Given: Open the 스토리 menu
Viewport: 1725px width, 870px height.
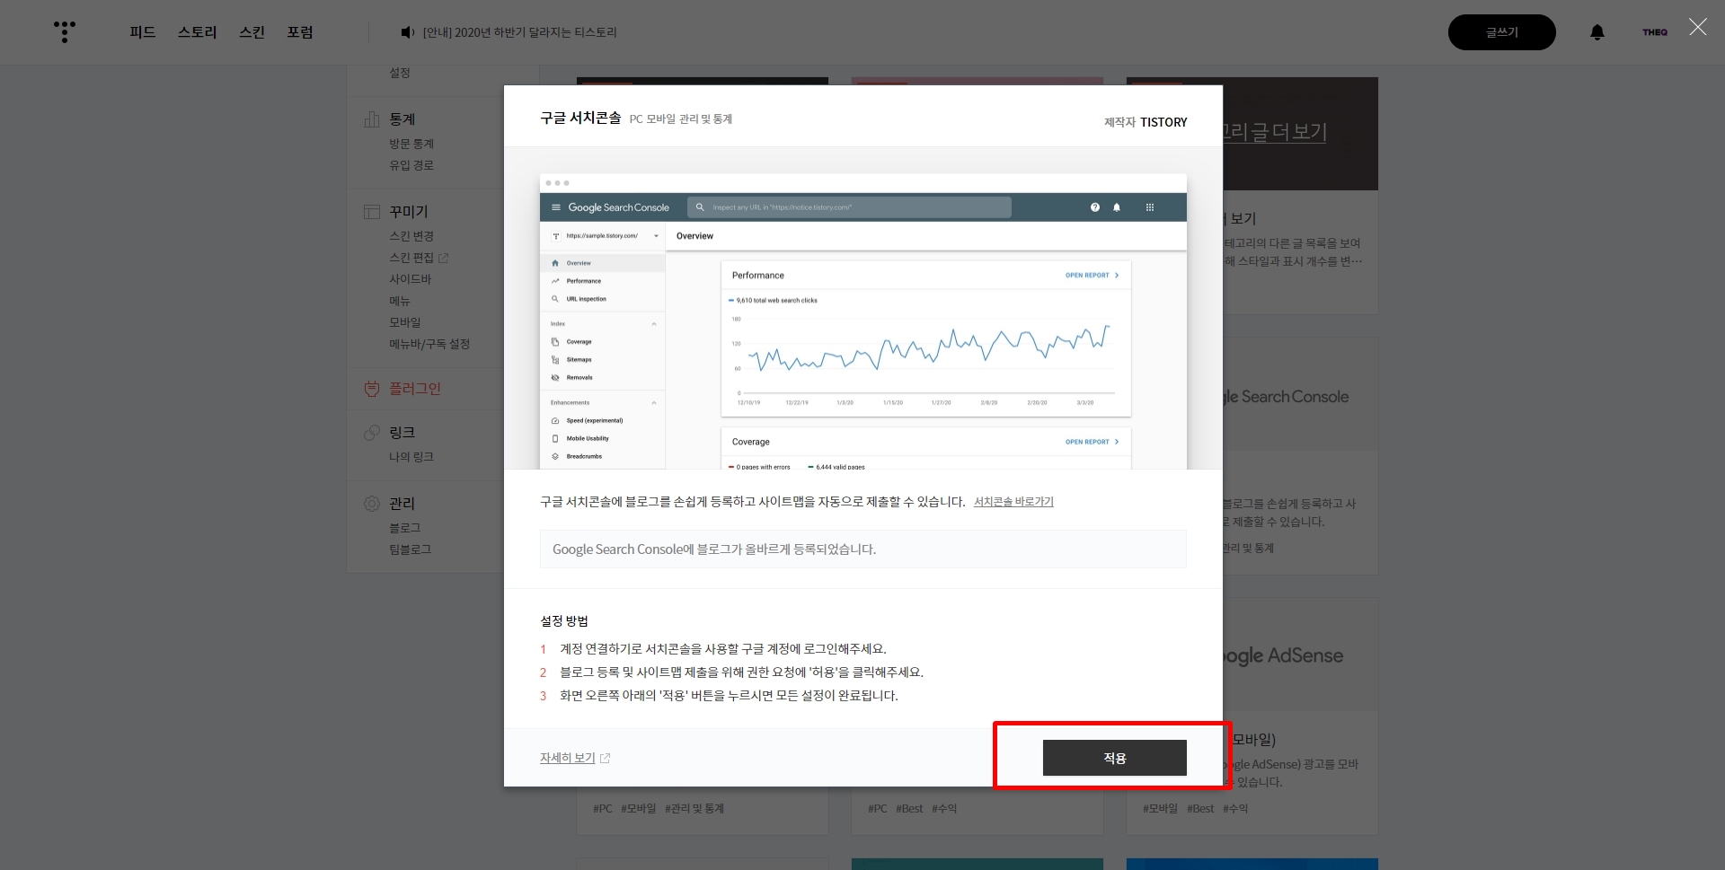Looking at the screenshot, I should click(x=197, y=32).
